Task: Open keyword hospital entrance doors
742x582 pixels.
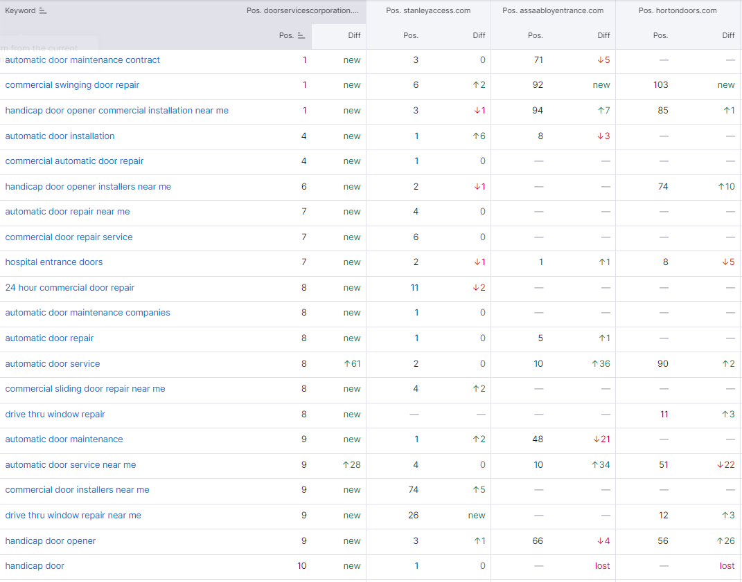Action: click(54, 262)
